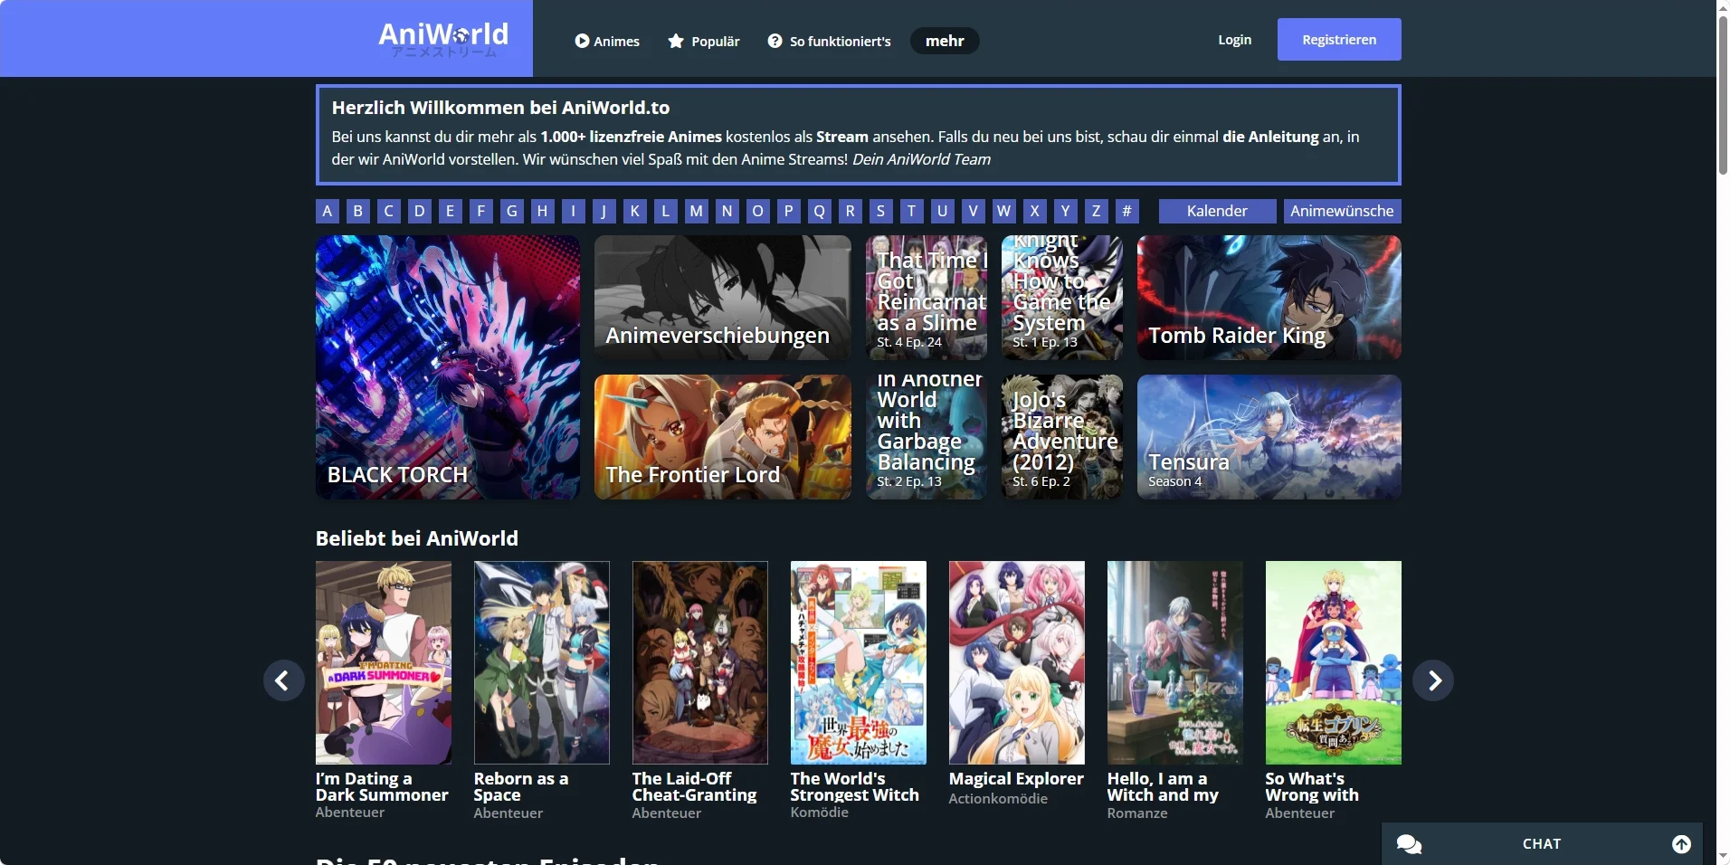The width and height of the screenshot is (1730, 865).
Task: Open Garbage Balancing St. 2 Ep. 13 tile
Action: [927, 437]
